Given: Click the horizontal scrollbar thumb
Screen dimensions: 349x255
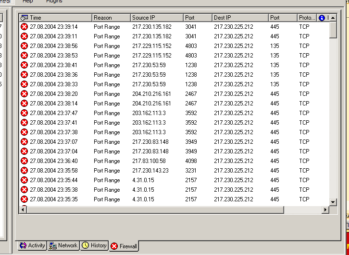Looking at the screenshot, I should (x=155, y=209).
